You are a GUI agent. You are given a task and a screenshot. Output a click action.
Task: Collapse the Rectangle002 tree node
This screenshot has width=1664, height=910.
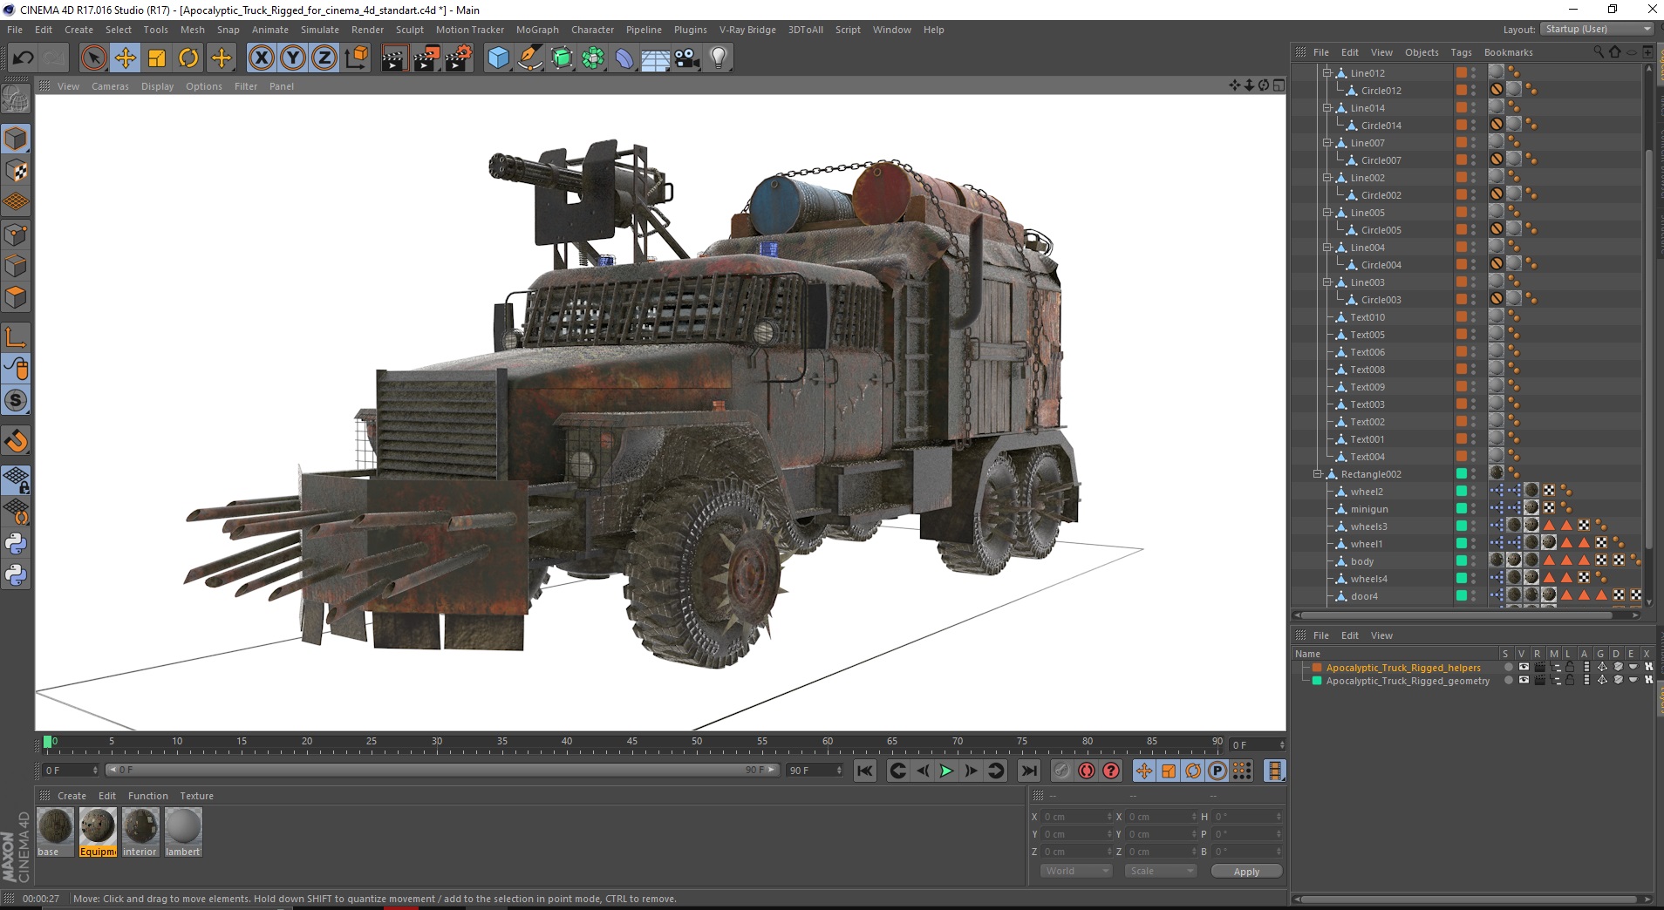[1318, 474]
